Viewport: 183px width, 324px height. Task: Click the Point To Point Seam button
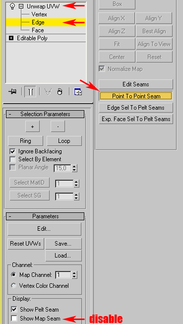tap(136, 96)
